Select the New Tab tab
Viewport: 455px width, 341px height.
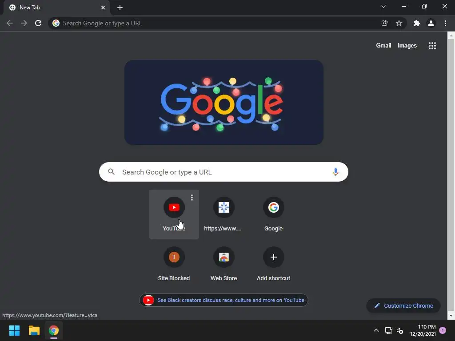click(x=57, y=8)
